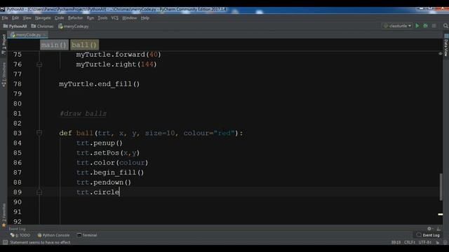449x252 pixels.
Task: Open the Event Log button
Action: (428, 235)
